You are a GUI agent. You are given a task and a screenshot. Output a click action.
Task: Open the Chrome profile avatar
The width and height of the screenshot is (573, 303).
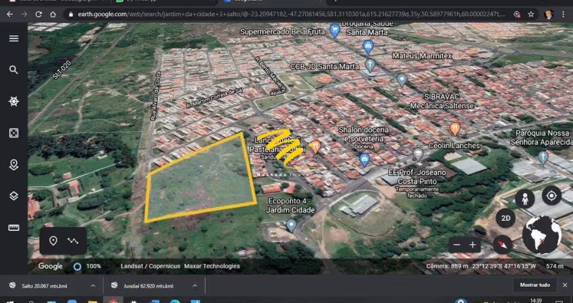[x=548, y=14]
